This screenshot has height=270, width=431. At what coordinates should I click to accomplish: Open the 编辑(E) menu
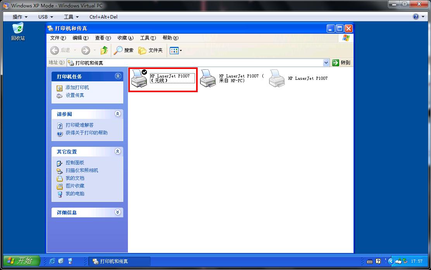click(81, 38)
